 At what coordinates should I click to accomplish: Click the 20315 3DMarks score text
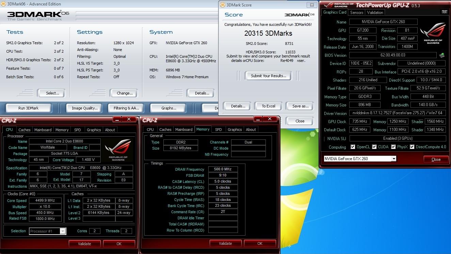tap(268, 33)
